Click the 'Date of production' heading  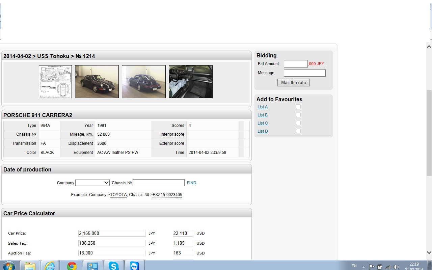(27, 169)
